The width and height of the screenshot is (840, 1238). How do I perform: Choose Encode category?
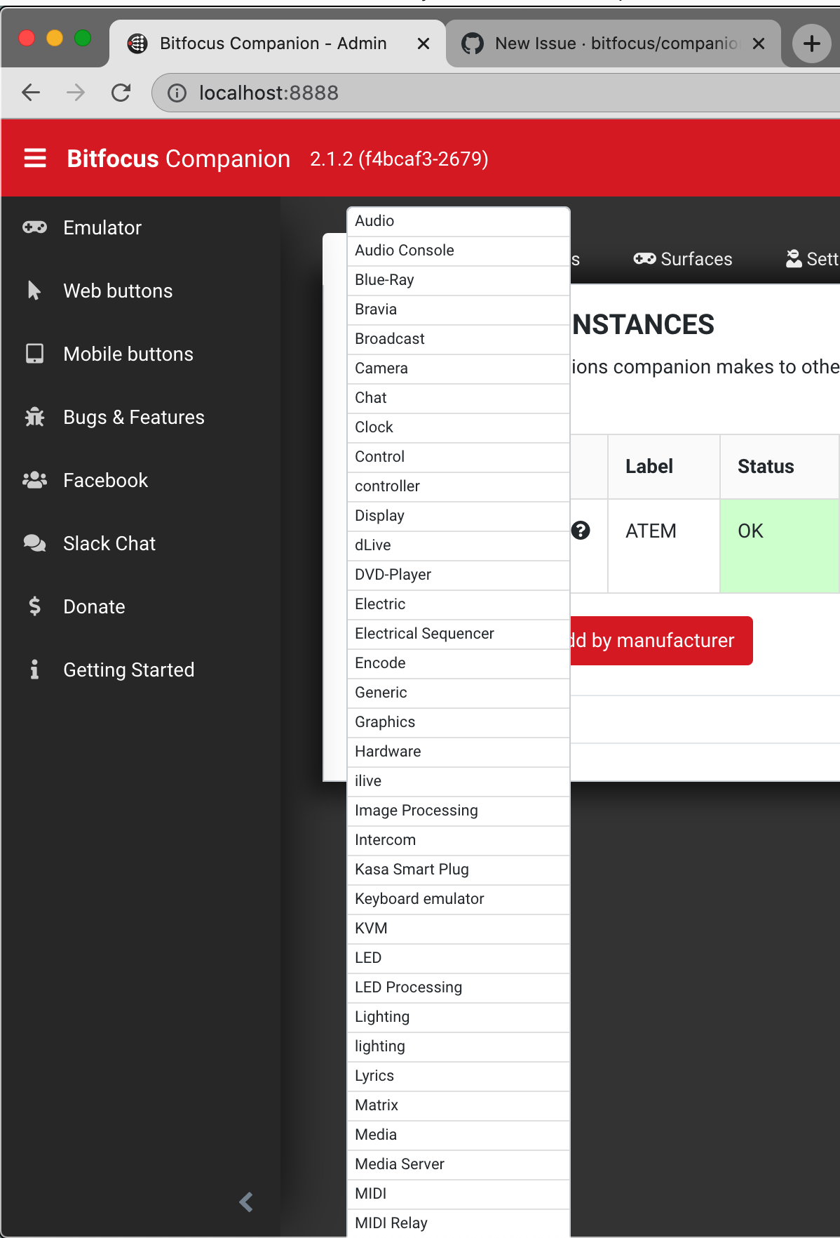[x=459, y=663]
